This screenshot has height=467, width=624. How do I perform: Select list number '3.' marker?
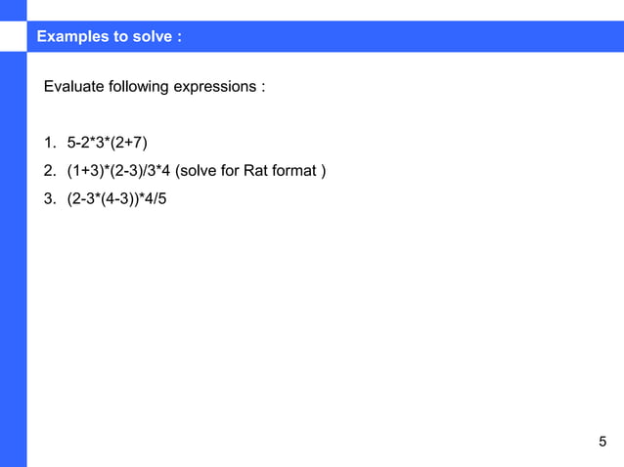(50, 198)
